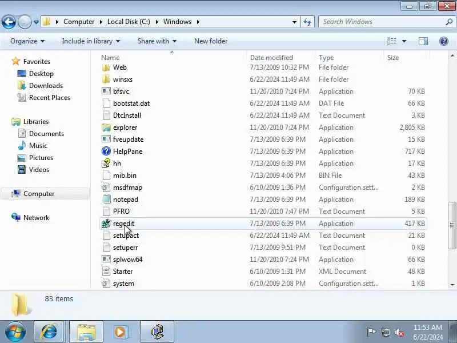
Task: Select the setuperr file name
Action: coord(125,248)
